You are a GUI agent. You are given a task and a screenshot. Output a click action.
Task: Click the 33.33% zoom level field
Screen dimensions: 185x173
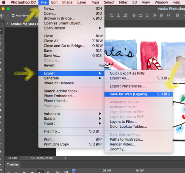pos(12,158)
